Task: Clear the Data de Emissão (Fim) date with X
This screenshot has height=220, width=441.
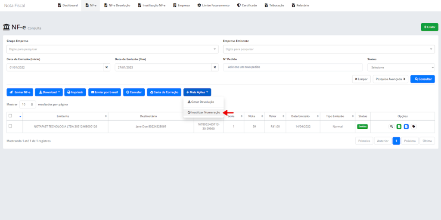Action: coord(215,67)
